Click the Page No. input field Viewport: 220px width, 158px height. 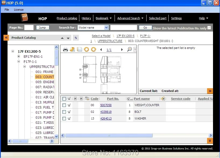click(29, 28)
